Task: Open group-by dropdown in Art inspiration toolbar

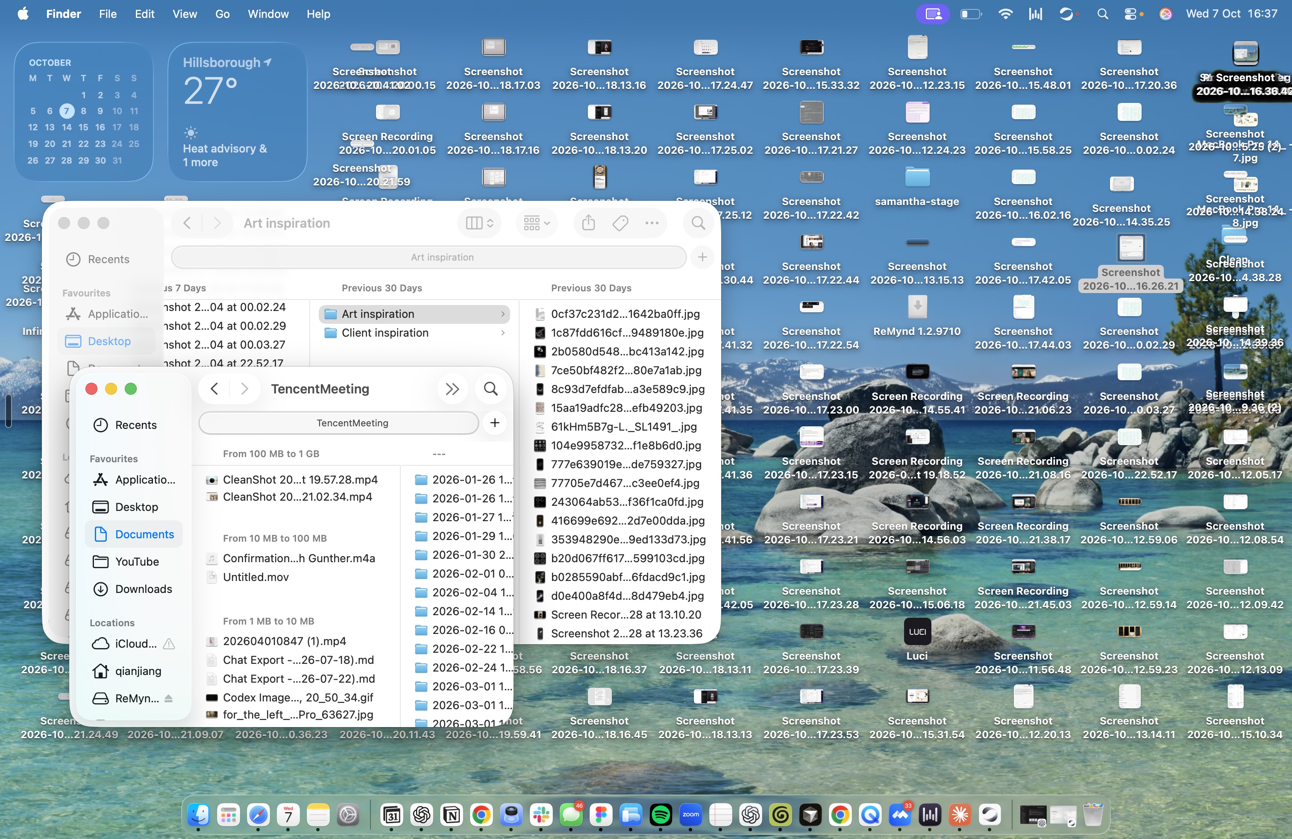Action: coord(536,223)
